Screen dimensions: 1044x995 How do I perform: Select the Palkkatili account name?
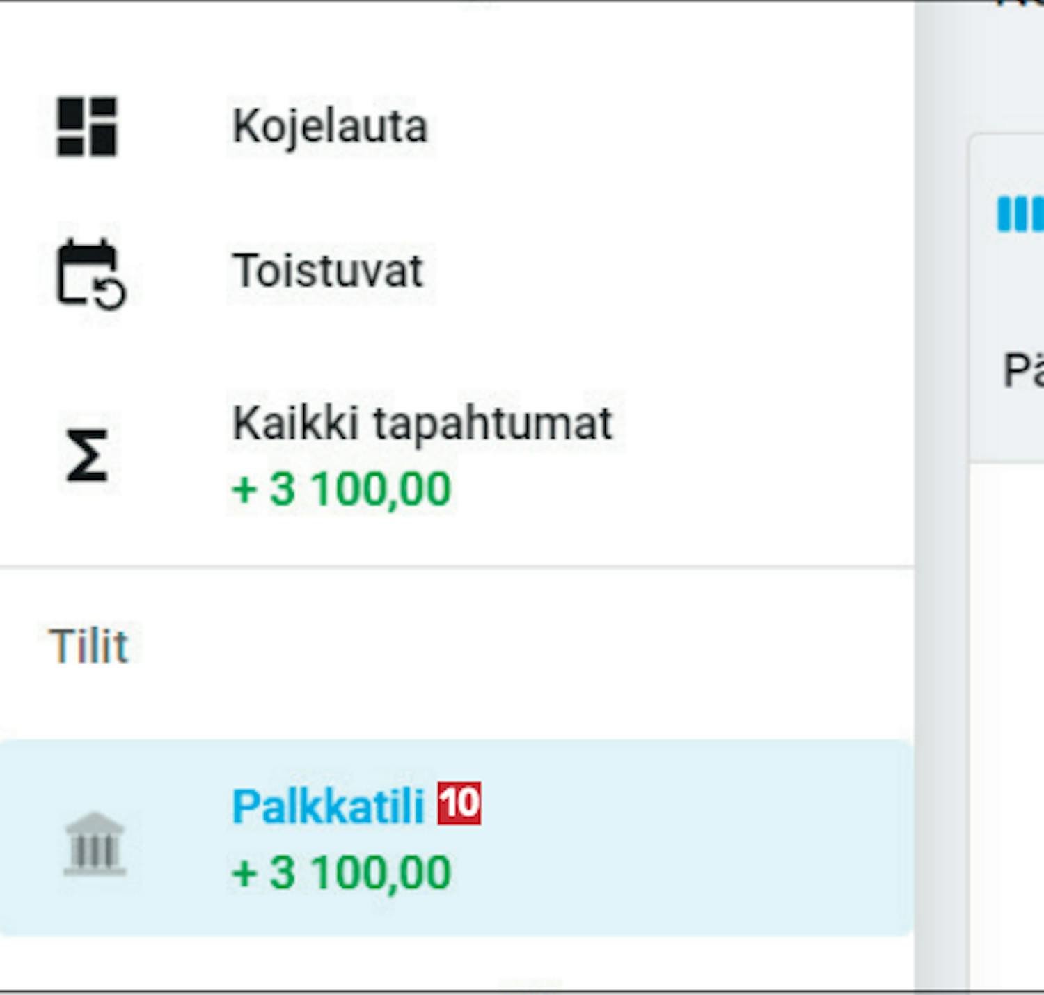pos(327,806)
